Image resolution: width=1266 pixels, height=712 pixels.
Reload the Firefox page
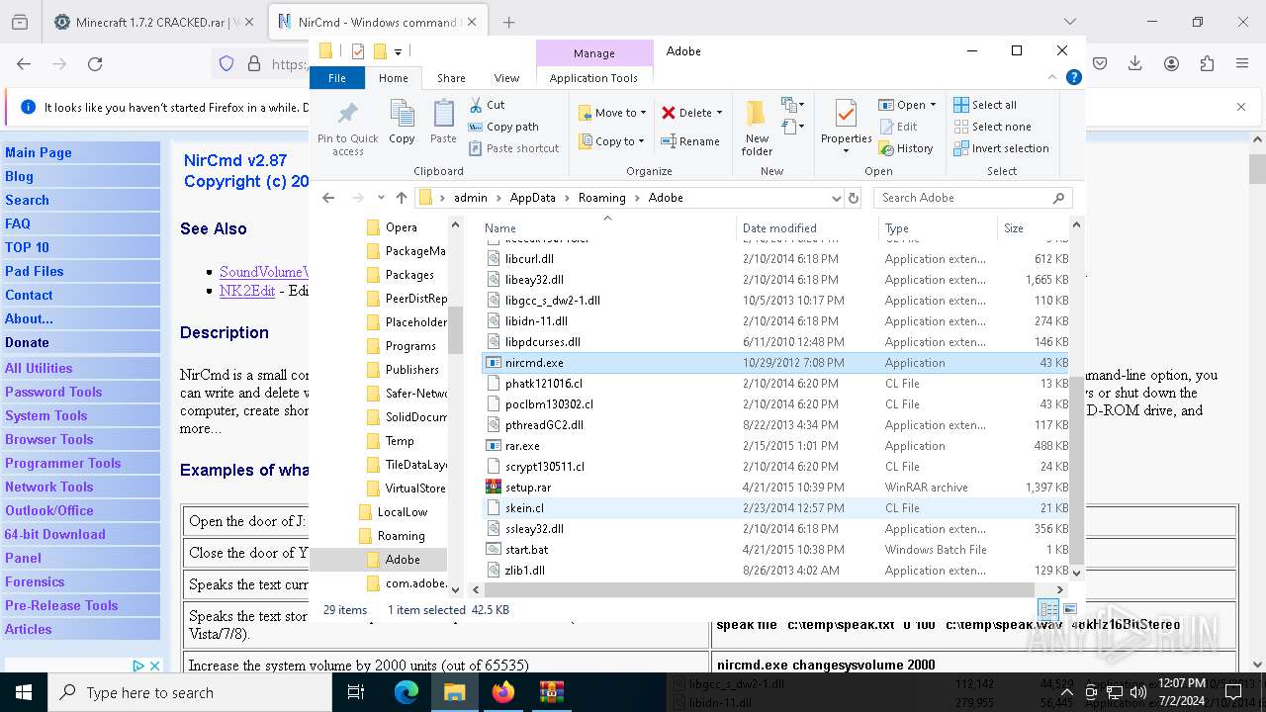(x=95, y=64)
